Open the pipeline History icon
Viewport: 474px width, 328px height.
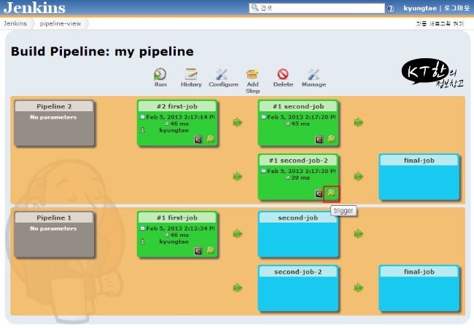pyautogui.click(x=191, y=74)
